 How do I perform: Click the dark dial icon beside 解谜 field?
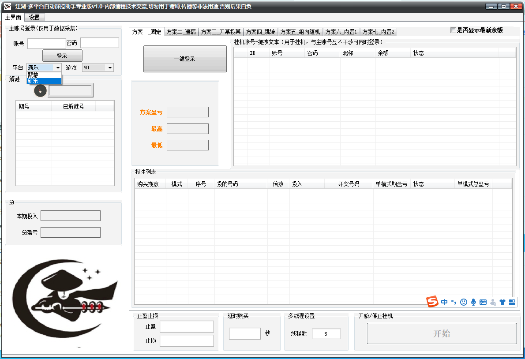tap(40, 90)
